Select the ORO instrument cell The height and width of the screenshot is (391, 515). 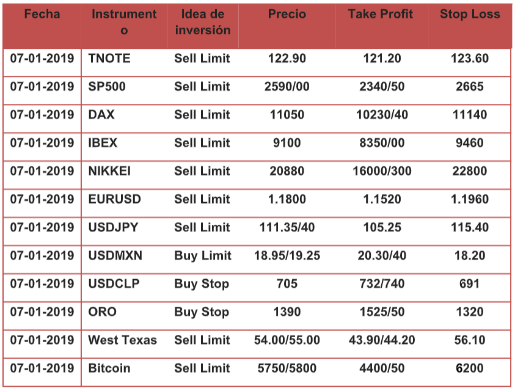pos(102,312)
